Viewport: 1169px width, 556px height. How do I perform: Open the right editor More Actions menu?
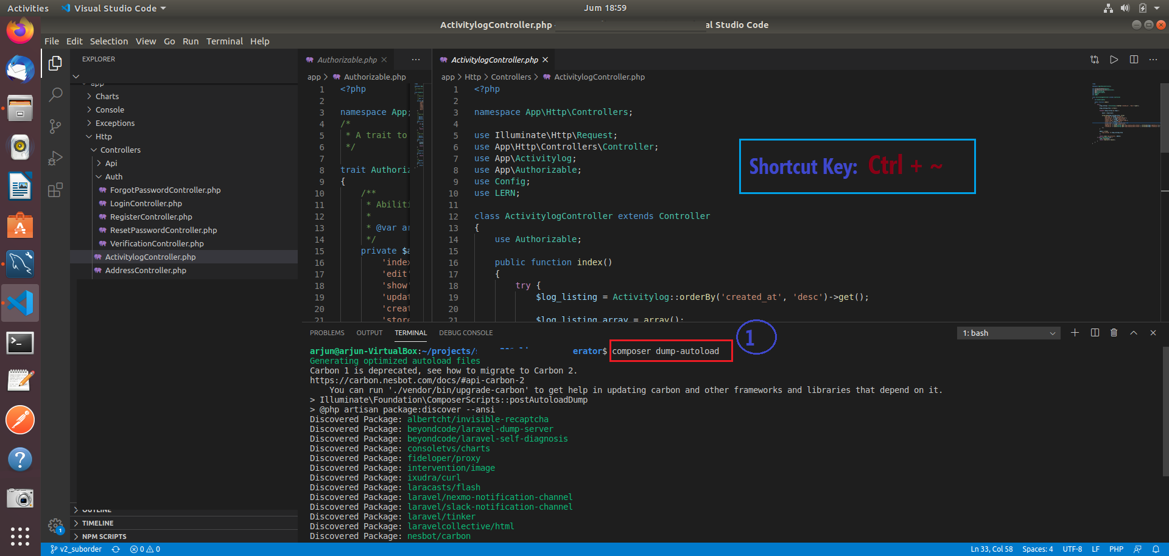pyautogui.click(x=1153, y=60)
